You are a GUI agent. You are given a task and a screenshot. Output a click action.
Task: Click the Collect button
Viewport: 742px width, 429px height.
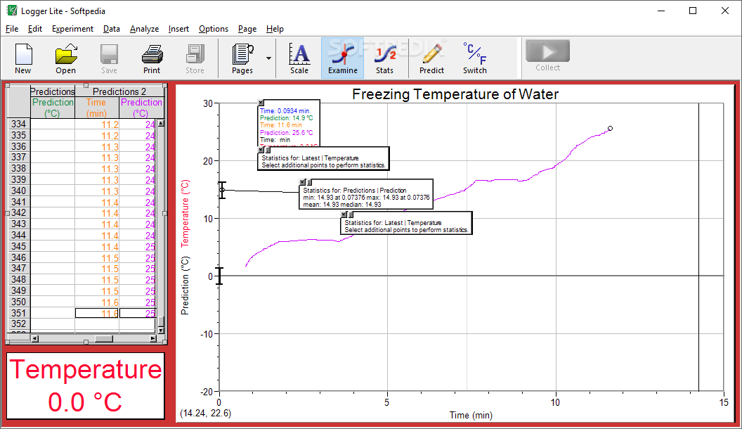(547, 52)
